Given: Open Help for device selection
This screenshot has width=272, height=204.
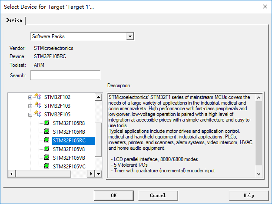Looking at the screenshot, I should (249, 195).
